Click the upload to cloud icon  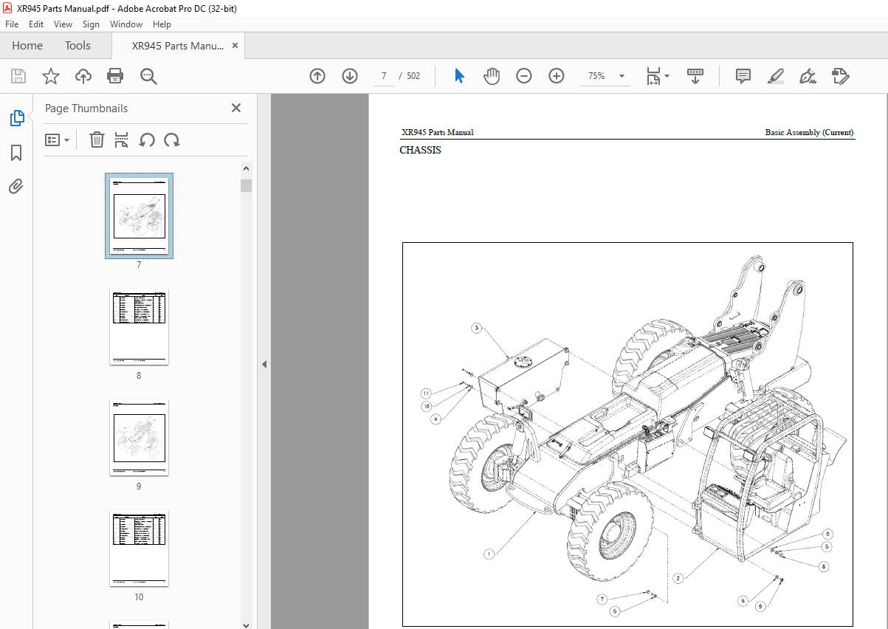pyautogui.click(x=83, y=76)
